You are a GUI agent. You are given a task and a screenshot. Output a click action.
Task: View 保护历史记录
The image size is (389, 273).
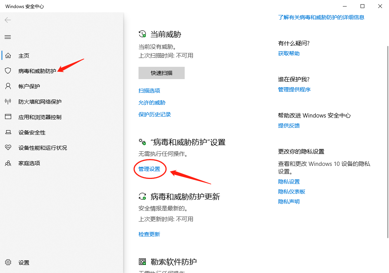tap(155, 114)
